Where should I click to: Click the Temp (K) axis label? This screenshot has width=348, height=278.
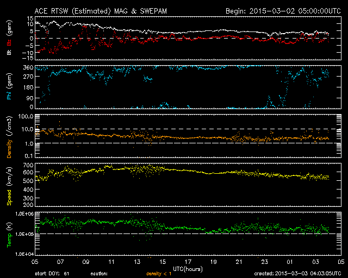[10, 233]
